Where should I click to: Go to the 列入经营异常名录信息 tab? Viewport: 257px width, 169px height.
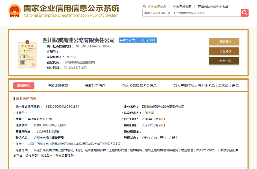click(x=139, y=86)
